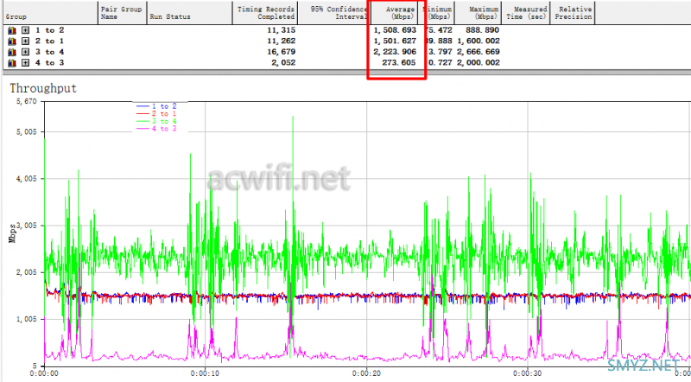
Task: Click the pair group icon for '3 to 4'
Action: (12, 52)
